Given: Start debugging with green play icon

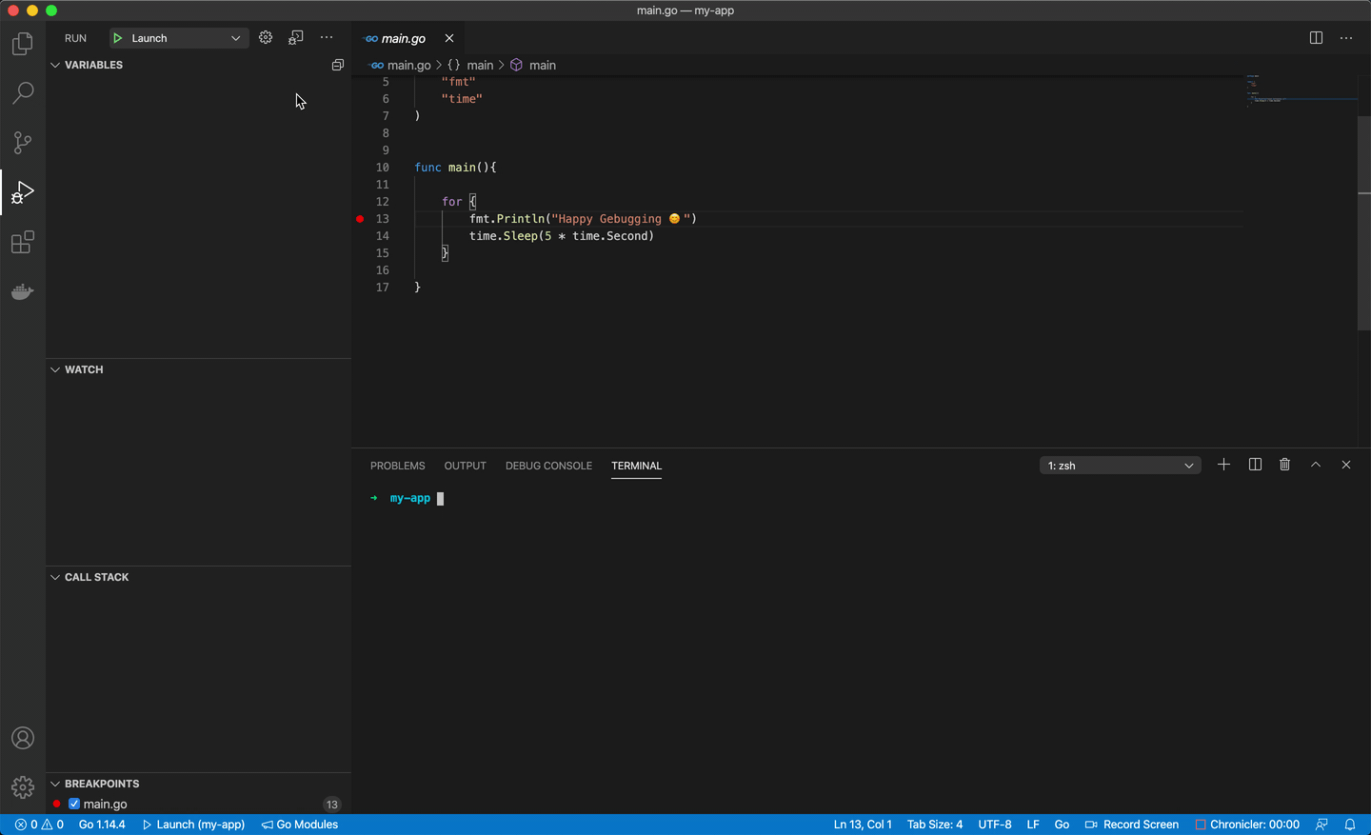Looking at the screenshot, I should (118, 38).
